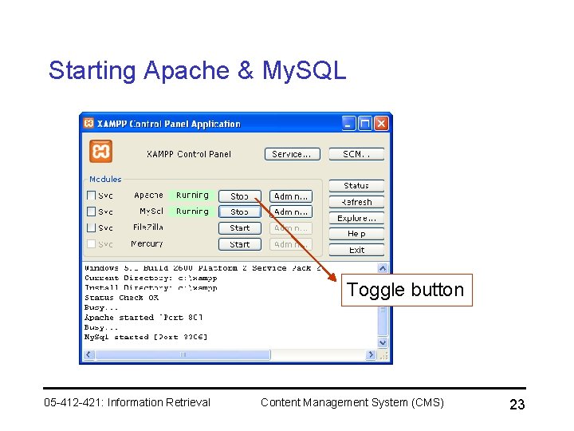The height and width of the screenshot is (431, 574).
Task: Click the log scroll left arrow
Action: click(x=88, y=354)
